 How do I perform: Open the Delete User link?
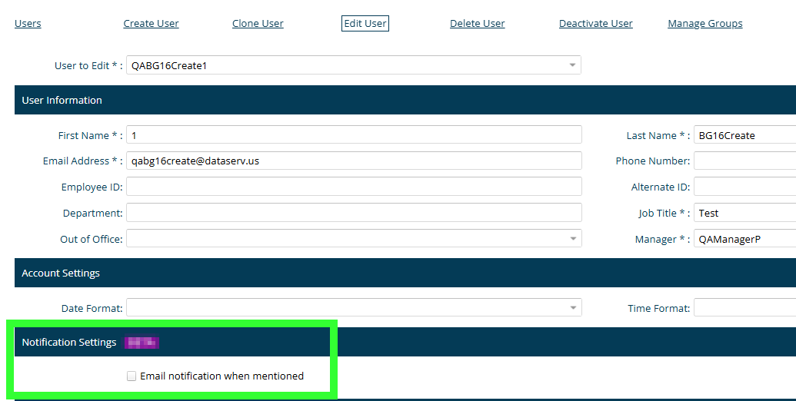[477, 24]
